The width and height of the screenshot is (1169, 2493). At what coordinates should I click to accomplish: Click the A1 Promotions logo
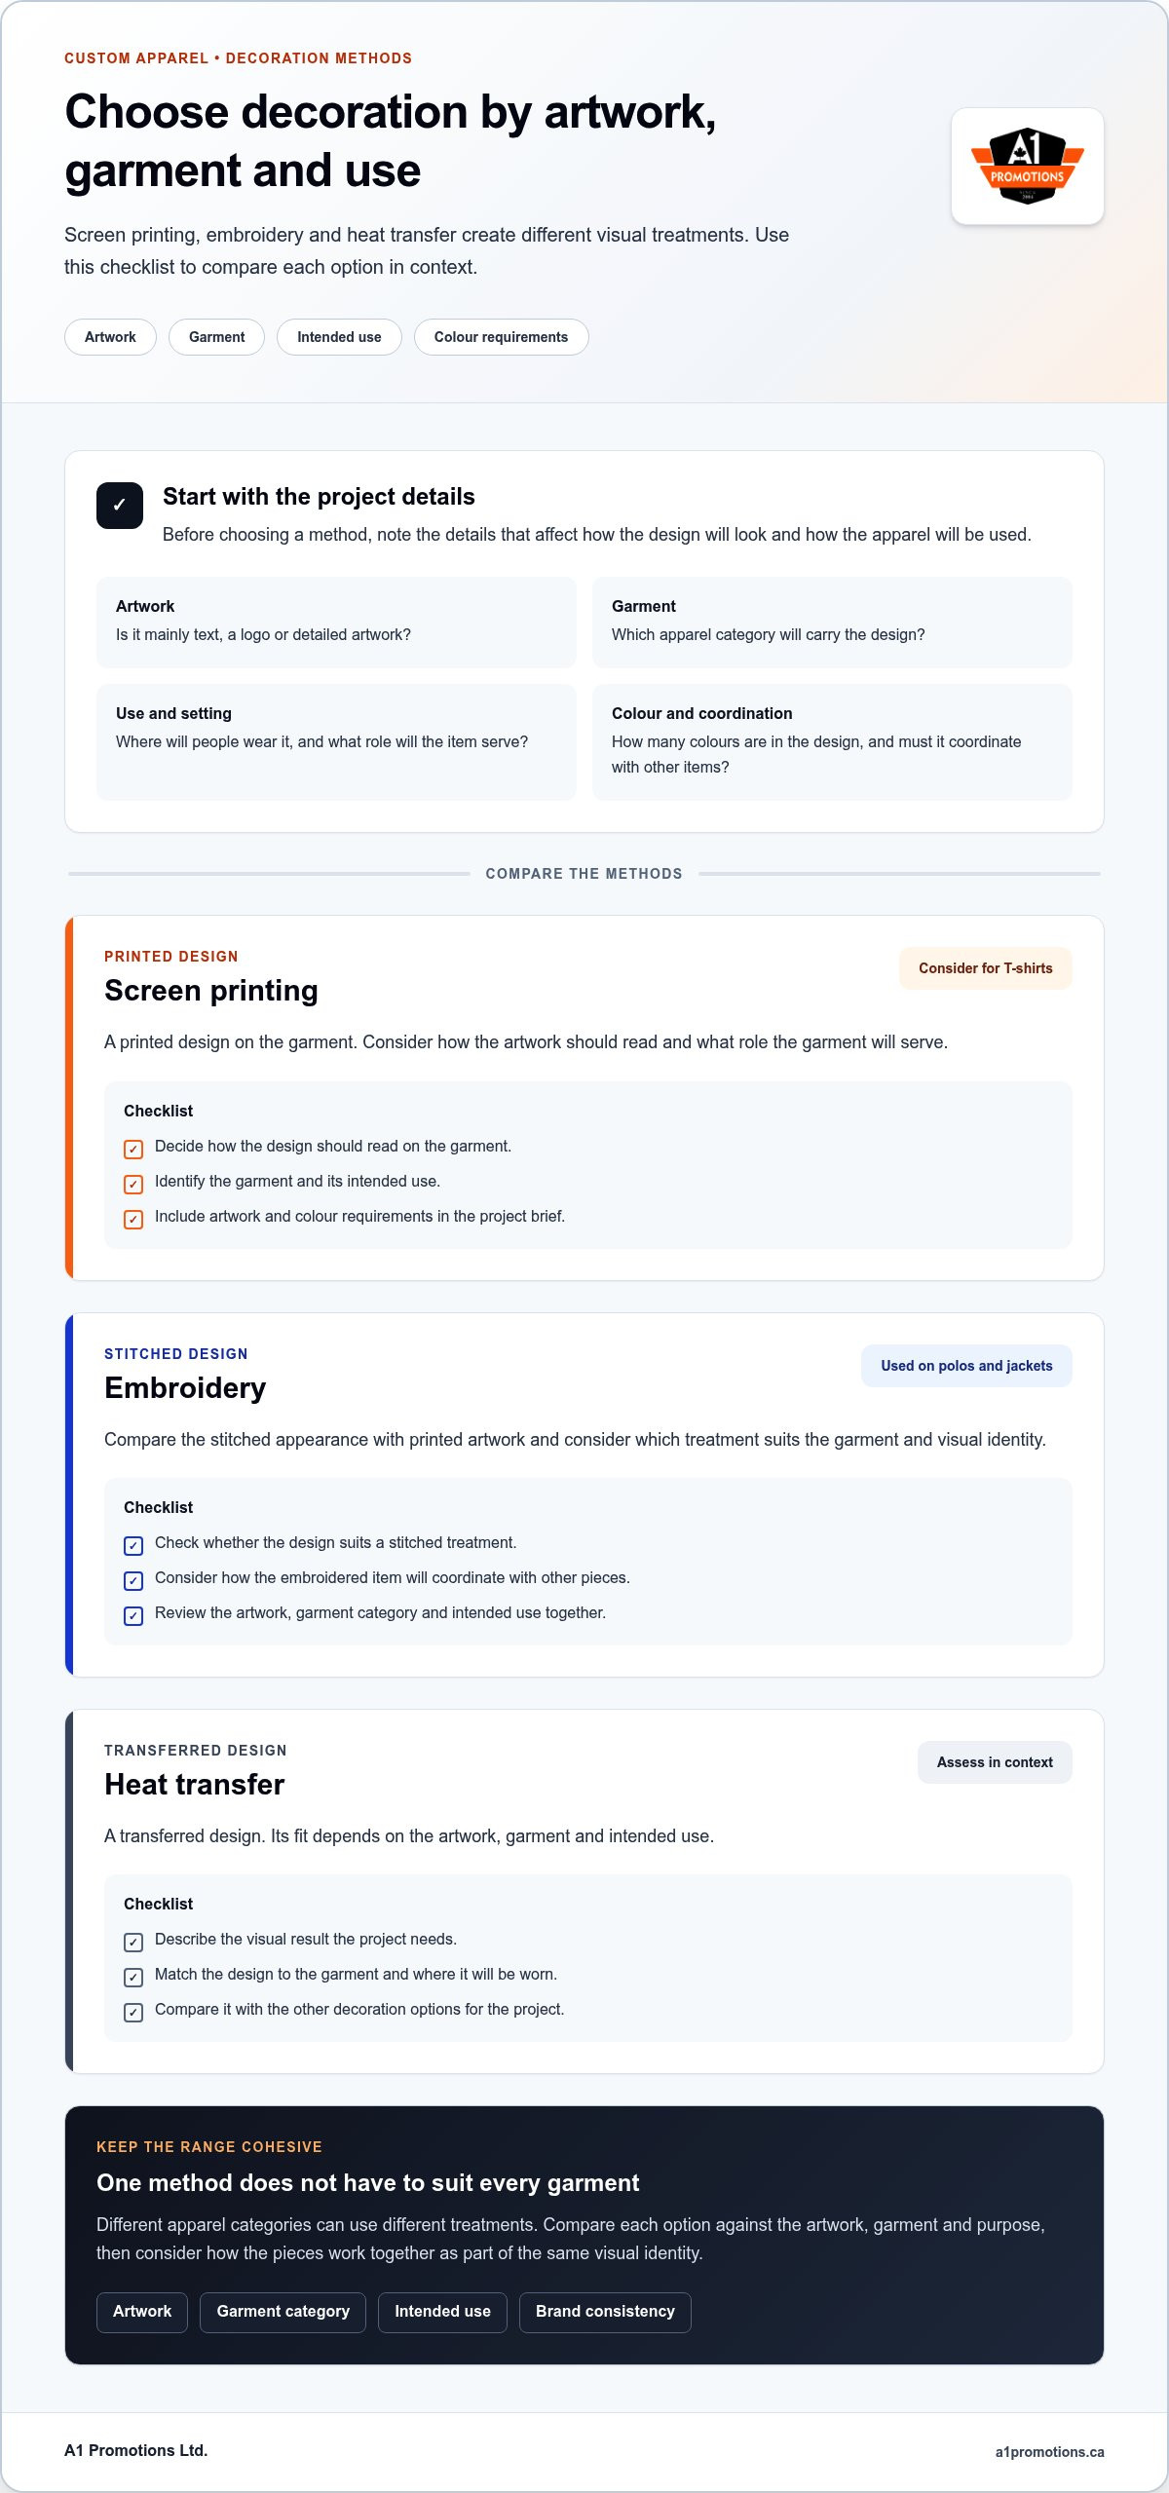pyautogui.click(x=1027, y=166)
